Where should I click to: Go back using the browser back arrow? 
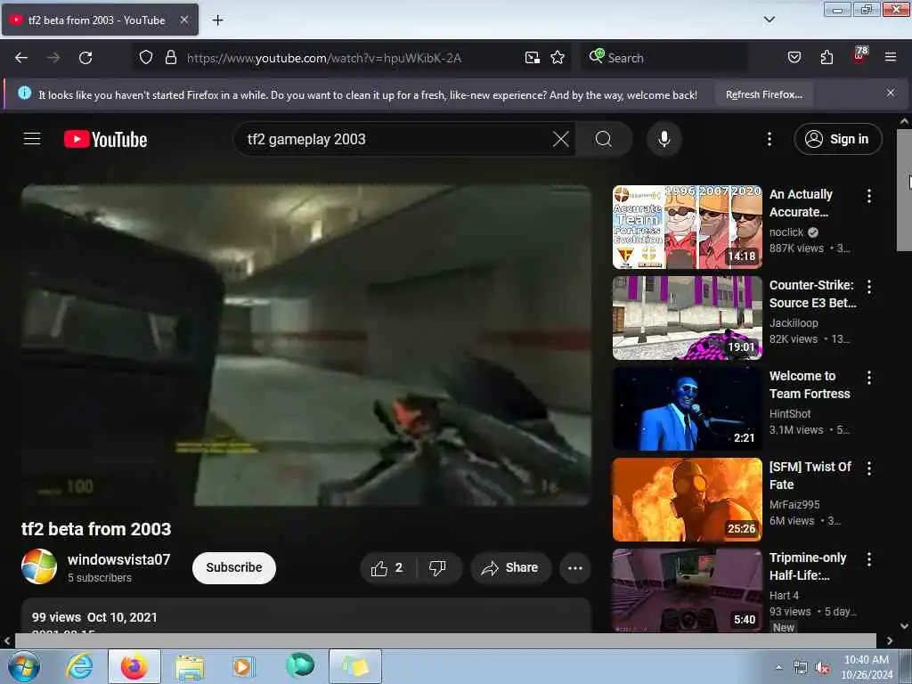21,58
